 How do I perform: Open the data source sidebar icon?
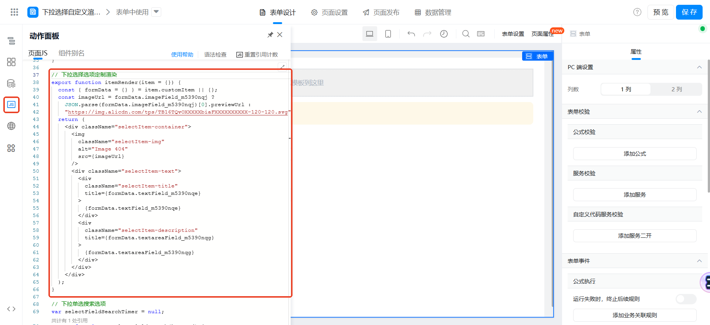point(11,84)
